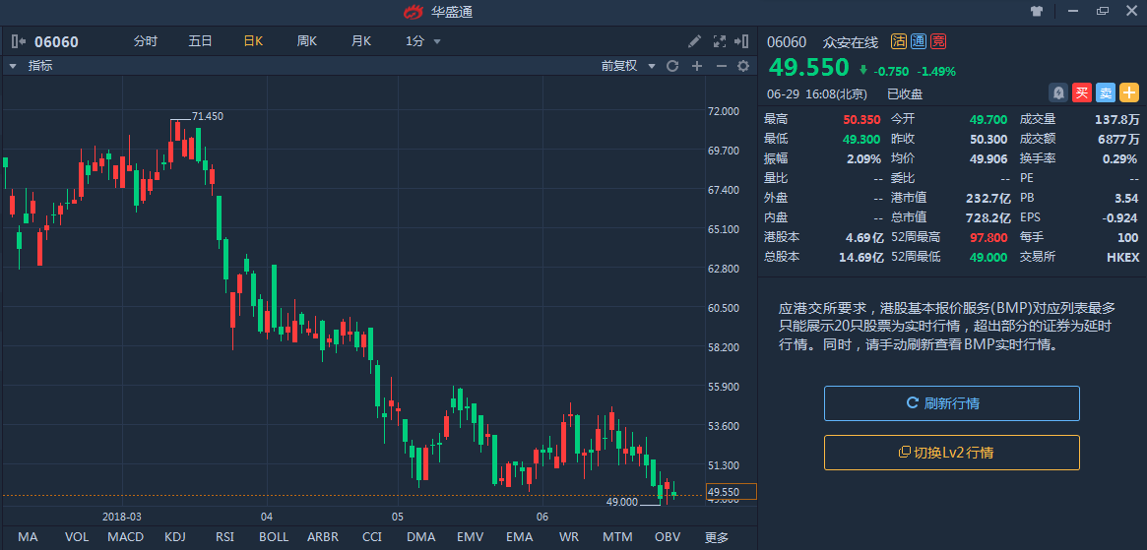Zoom out chart with minus icon
The image size is (1147, 550).
(721, 66)
